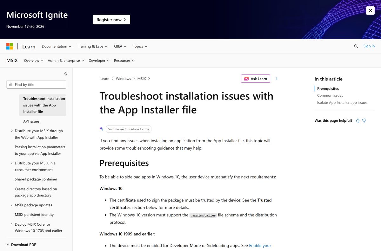
Task: Open the Enable your device link
Action: coord(260,246)
